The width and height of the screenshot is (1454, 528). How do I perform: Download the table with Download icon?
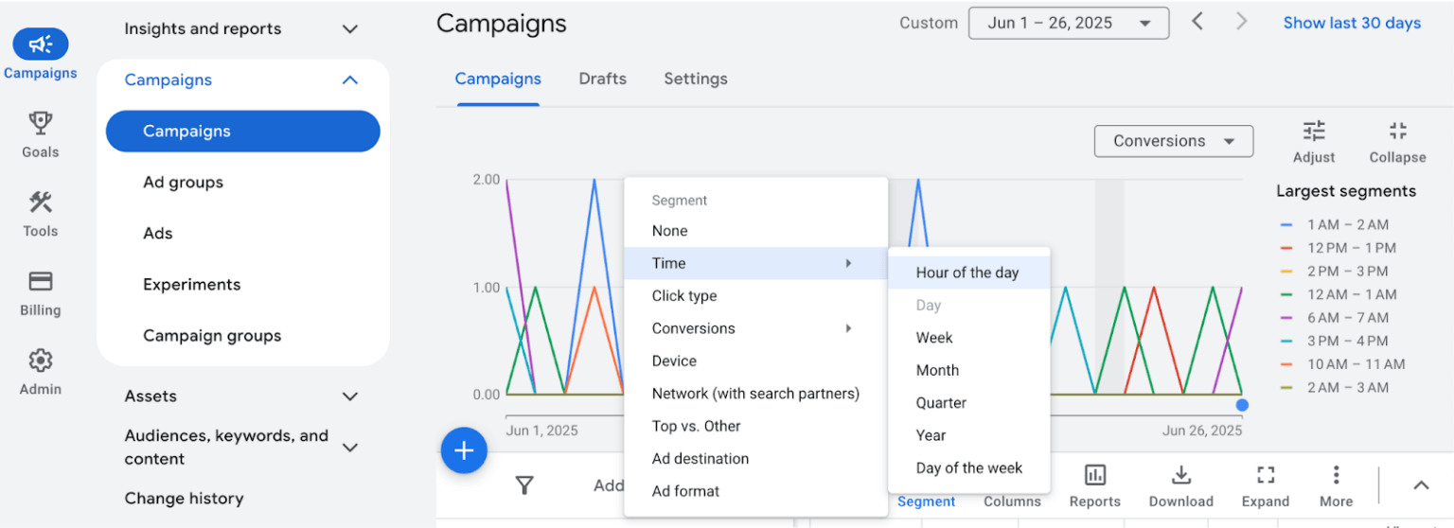point(1180,476)
